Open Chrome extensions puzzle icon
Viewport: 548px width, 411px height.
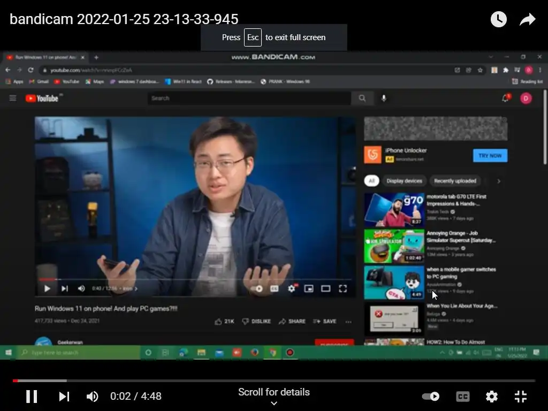coord(505,70)
